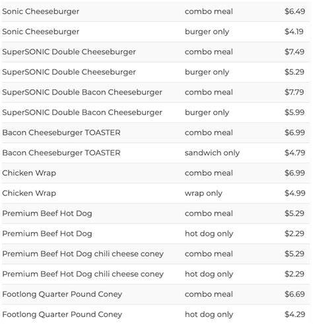313x324 pixels.
Task: Click the 'wrap only' option text
Action: tap(203, 193)
